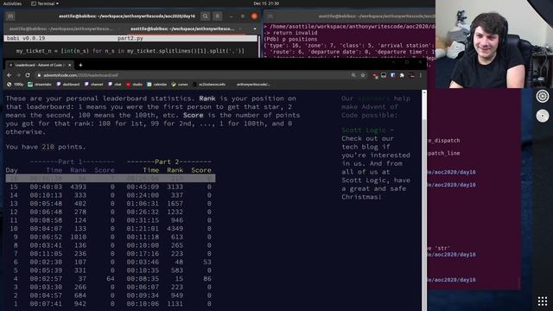Click the babi v0.0.19 editor status bar
This screenshot has height=311, width=553.
tap(130, 38)
